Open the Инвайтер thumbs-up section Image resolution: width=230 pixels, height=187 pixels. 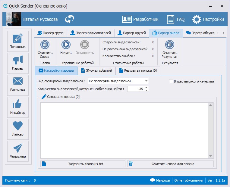(18, 107)
